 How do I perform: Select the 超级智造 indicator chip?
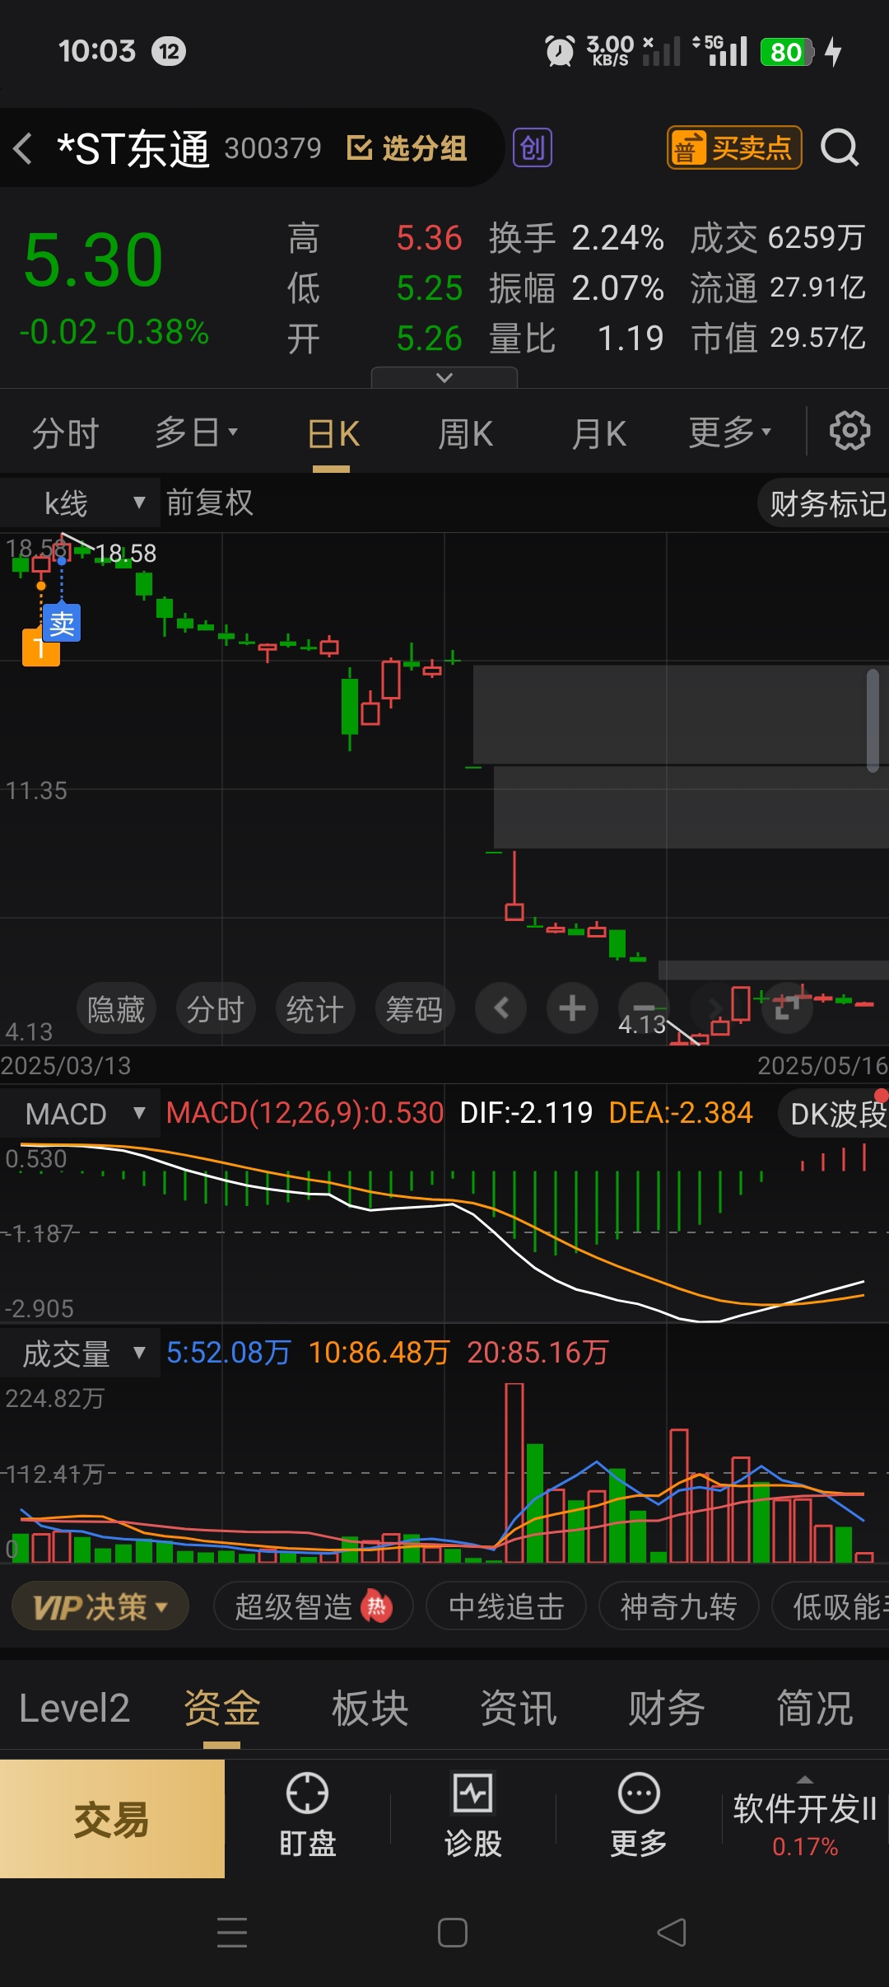pyautogui.click(x=313, y=1606)
